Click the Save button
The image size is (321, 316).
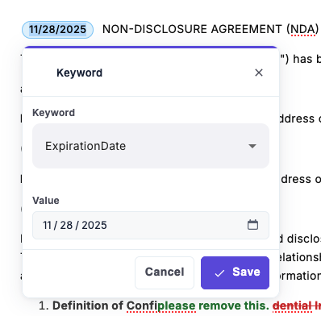click(235, 272)
